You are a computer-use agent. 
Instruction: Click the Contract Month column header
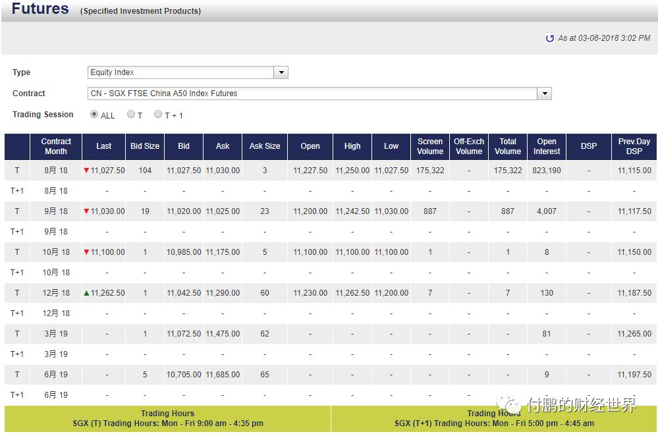click(x=56, y=146)
